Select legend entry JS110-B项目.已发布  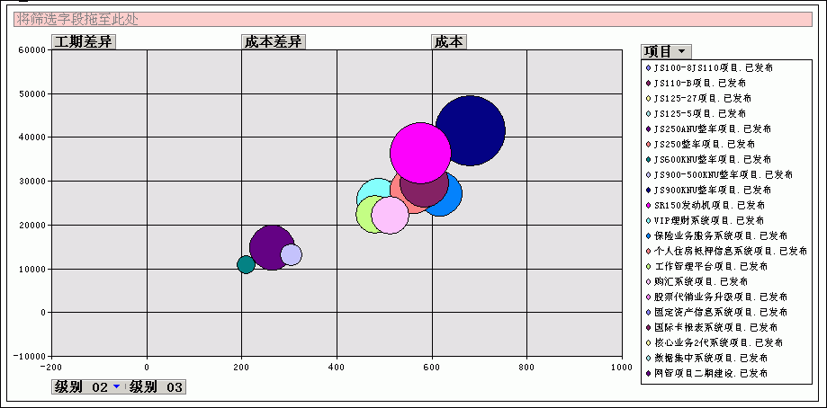696,84
